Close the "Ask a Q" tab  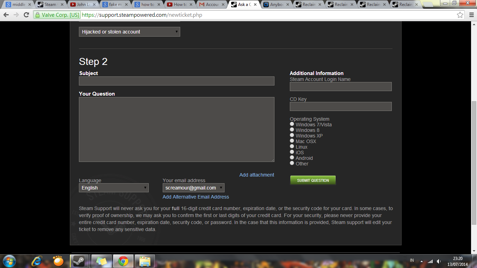[256, 5]
